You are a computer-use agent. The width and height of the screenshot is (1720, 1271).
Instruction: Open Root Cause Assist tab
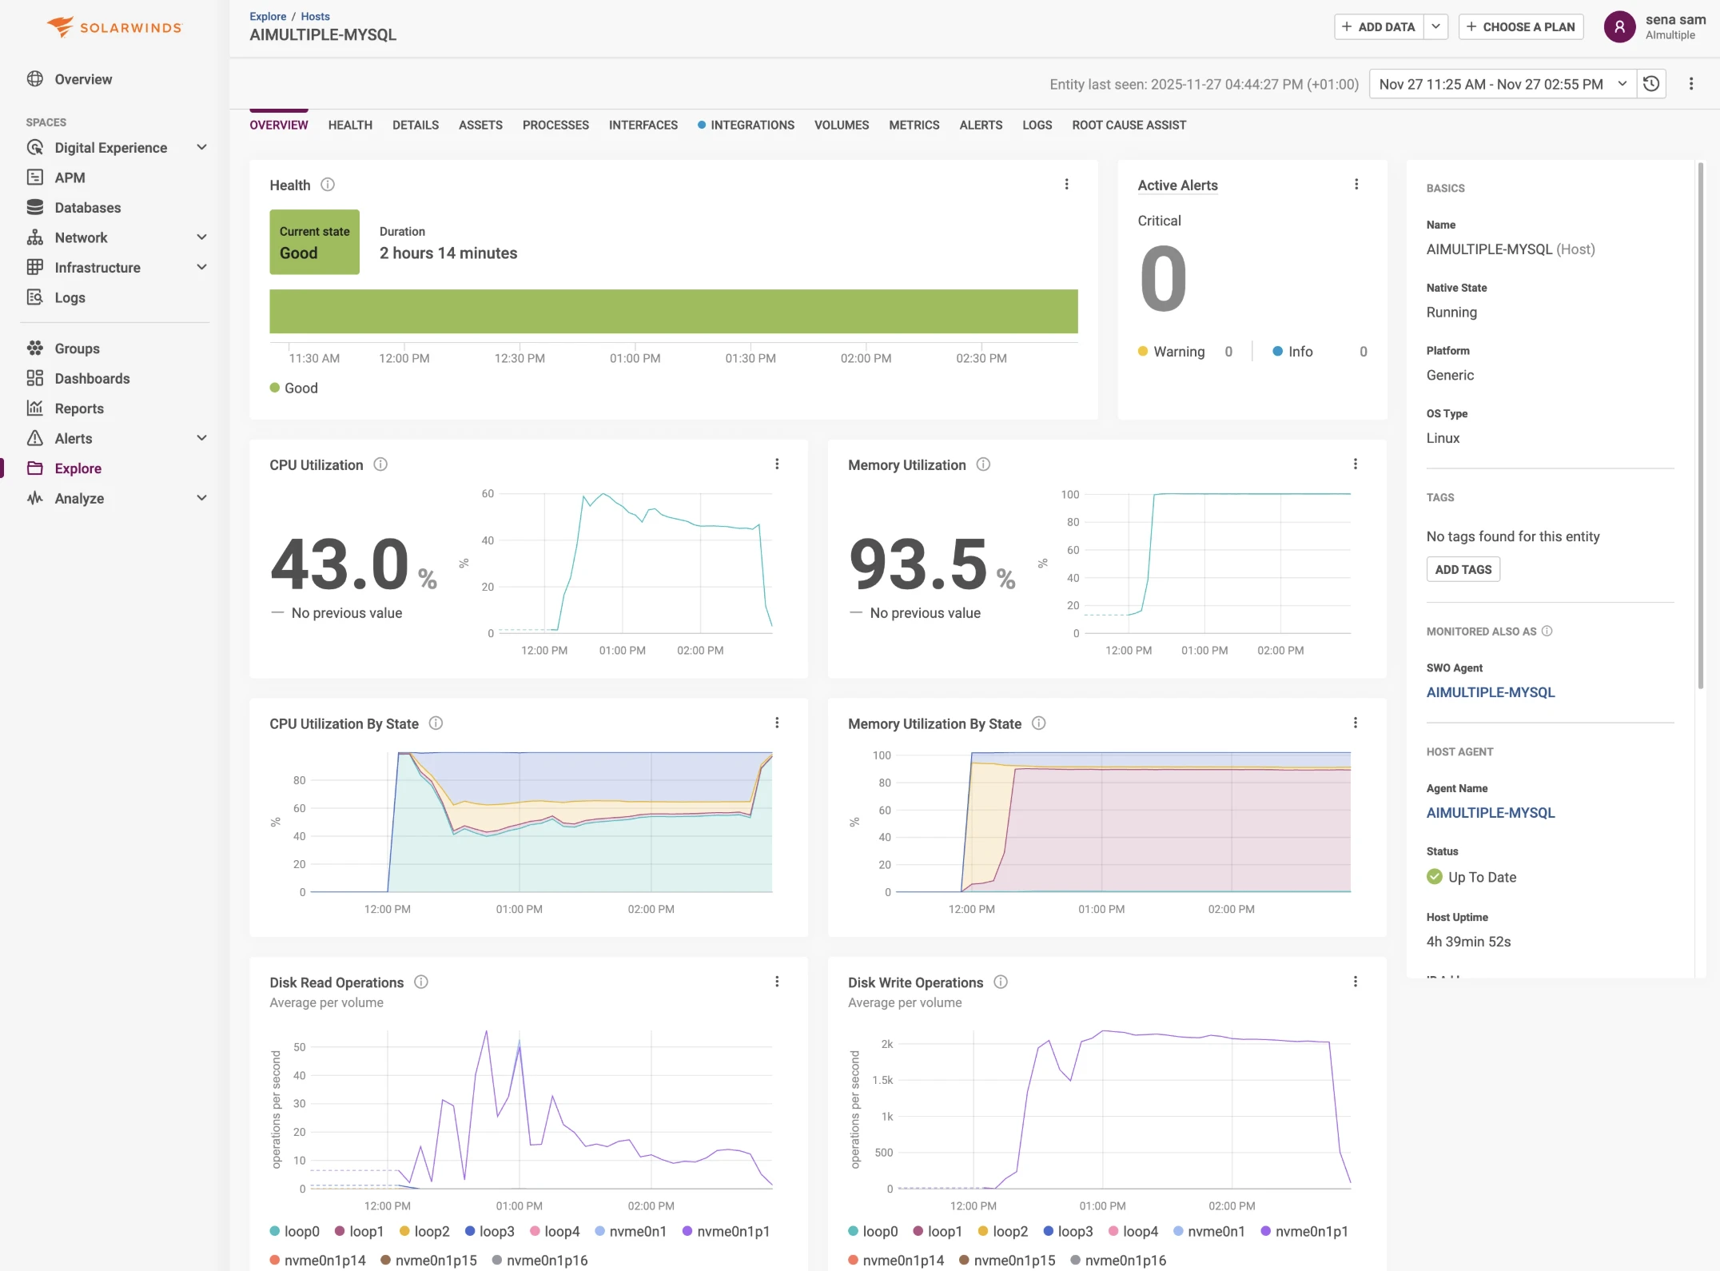click(x=1129, y=125)
